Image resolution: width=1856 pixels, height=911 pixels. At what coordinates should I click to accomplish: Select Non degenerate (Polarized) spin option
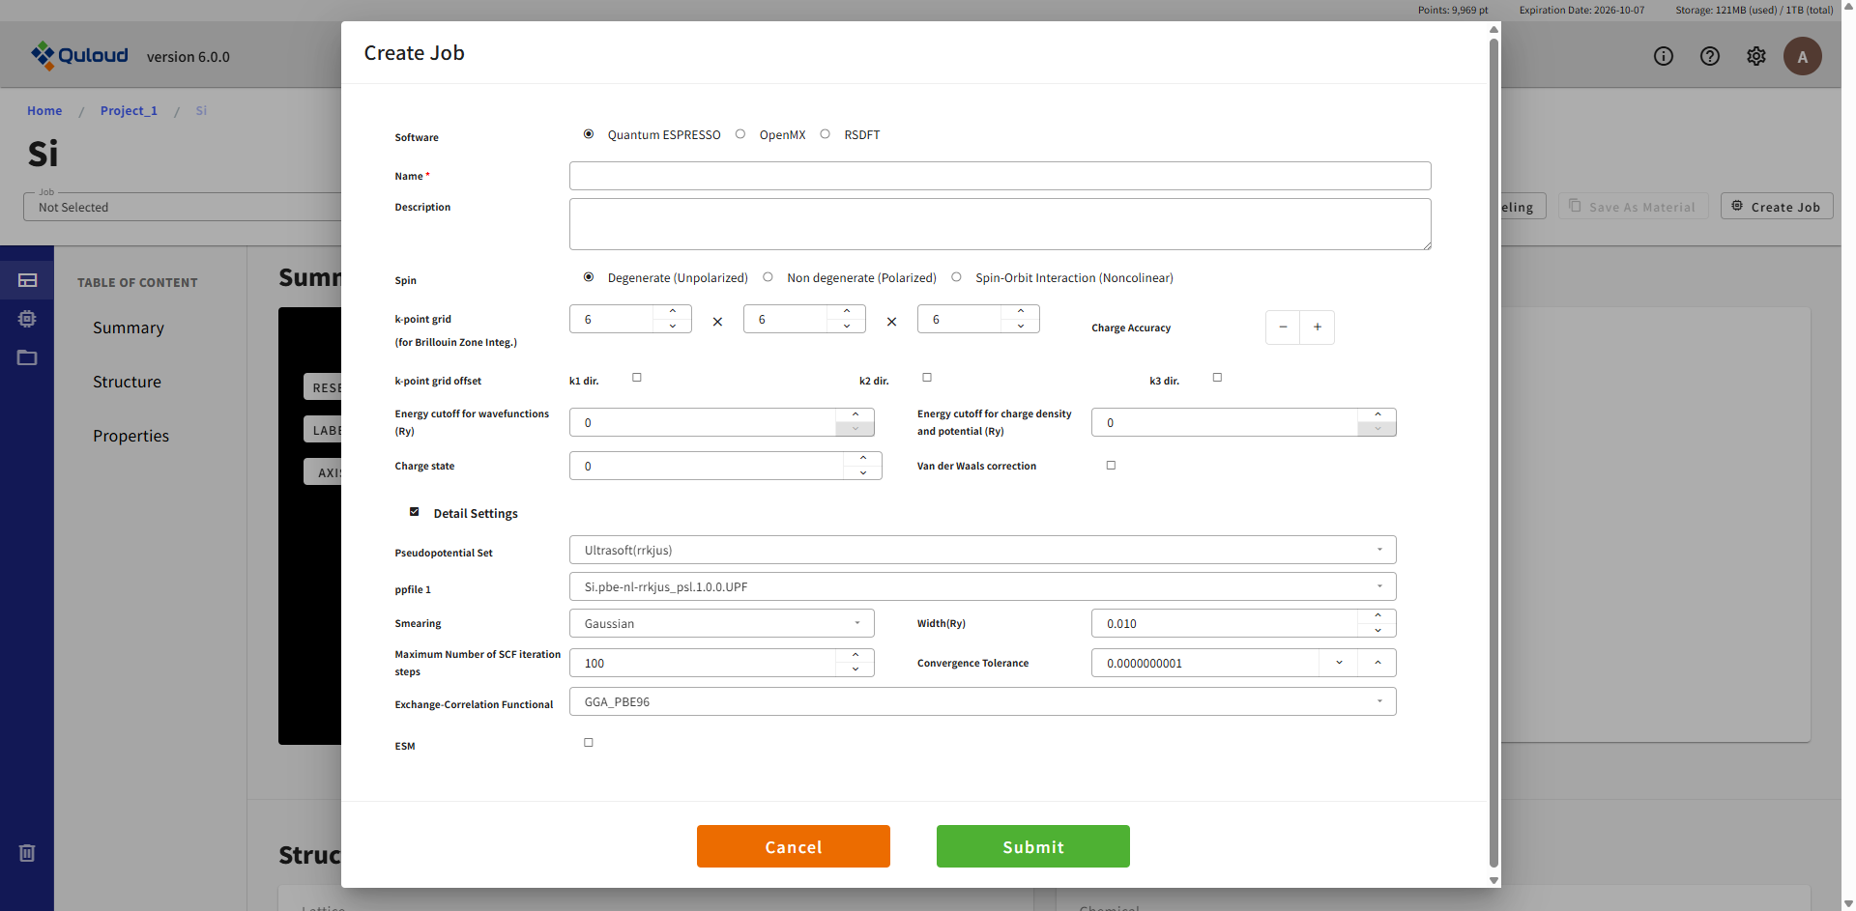click(768, 277)
